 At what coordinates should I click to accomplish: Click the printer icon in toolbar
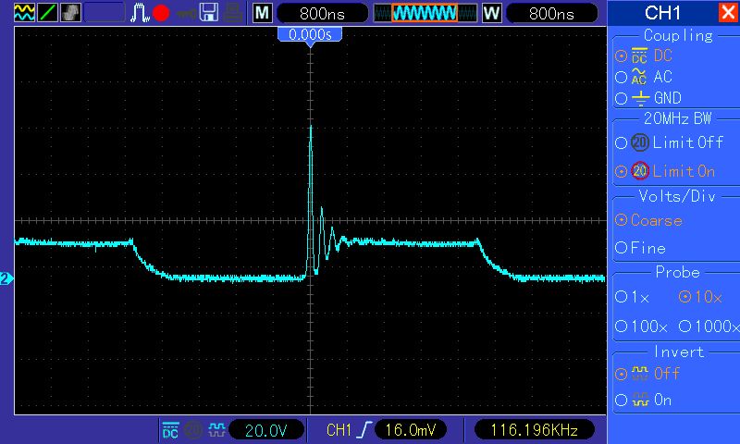[x=233, y=13]
